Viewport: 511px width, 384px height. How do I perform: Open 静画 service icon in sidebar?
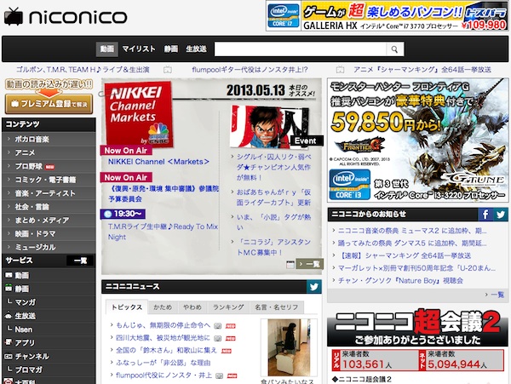pyautogui.click(x=9, y=289)
